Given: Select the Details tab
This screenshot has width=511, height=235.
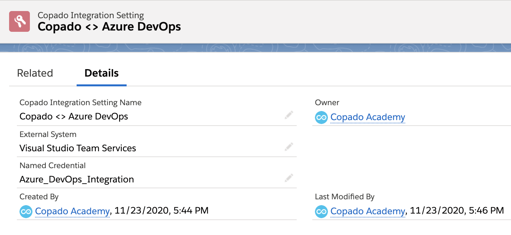Looking at the screenshot, I should click(x=101, y=73).
